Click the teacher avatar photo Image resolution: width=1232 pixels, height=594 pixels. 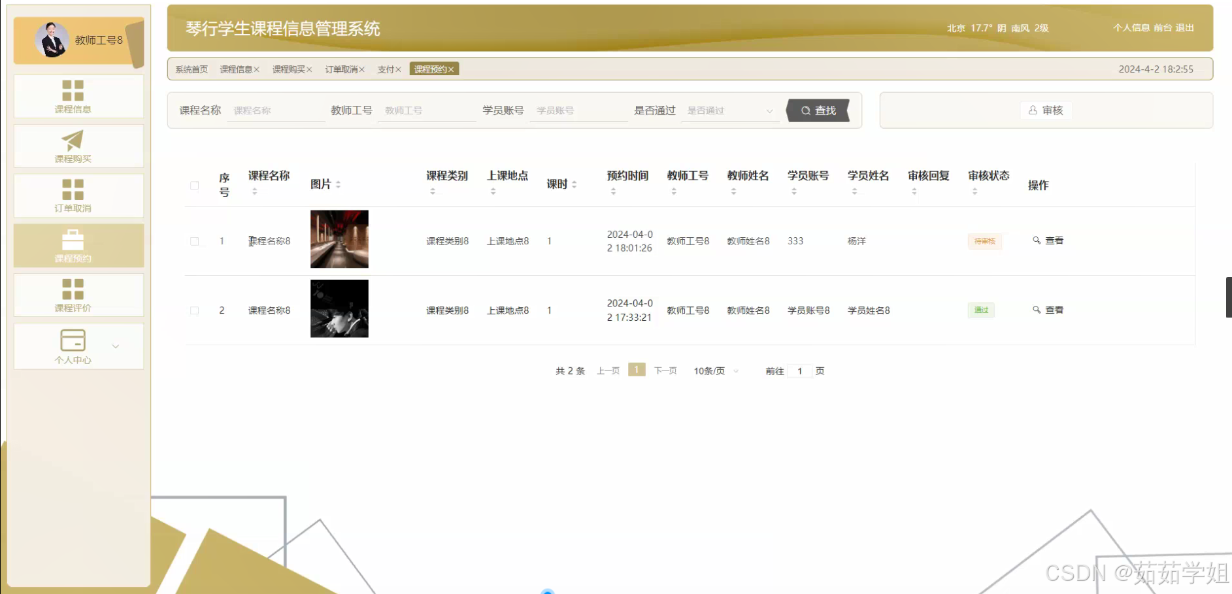click(x=52, y=40)
